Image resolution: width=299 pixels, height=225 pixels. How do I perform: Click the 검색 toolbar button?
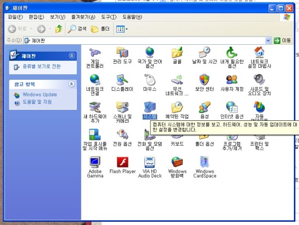pyautogui.click(x=77, y=29)
